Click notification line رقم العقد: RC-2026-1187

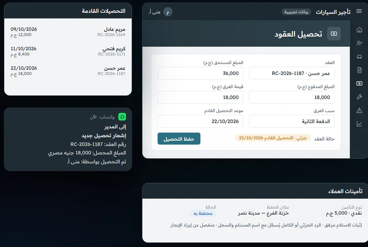98,145
